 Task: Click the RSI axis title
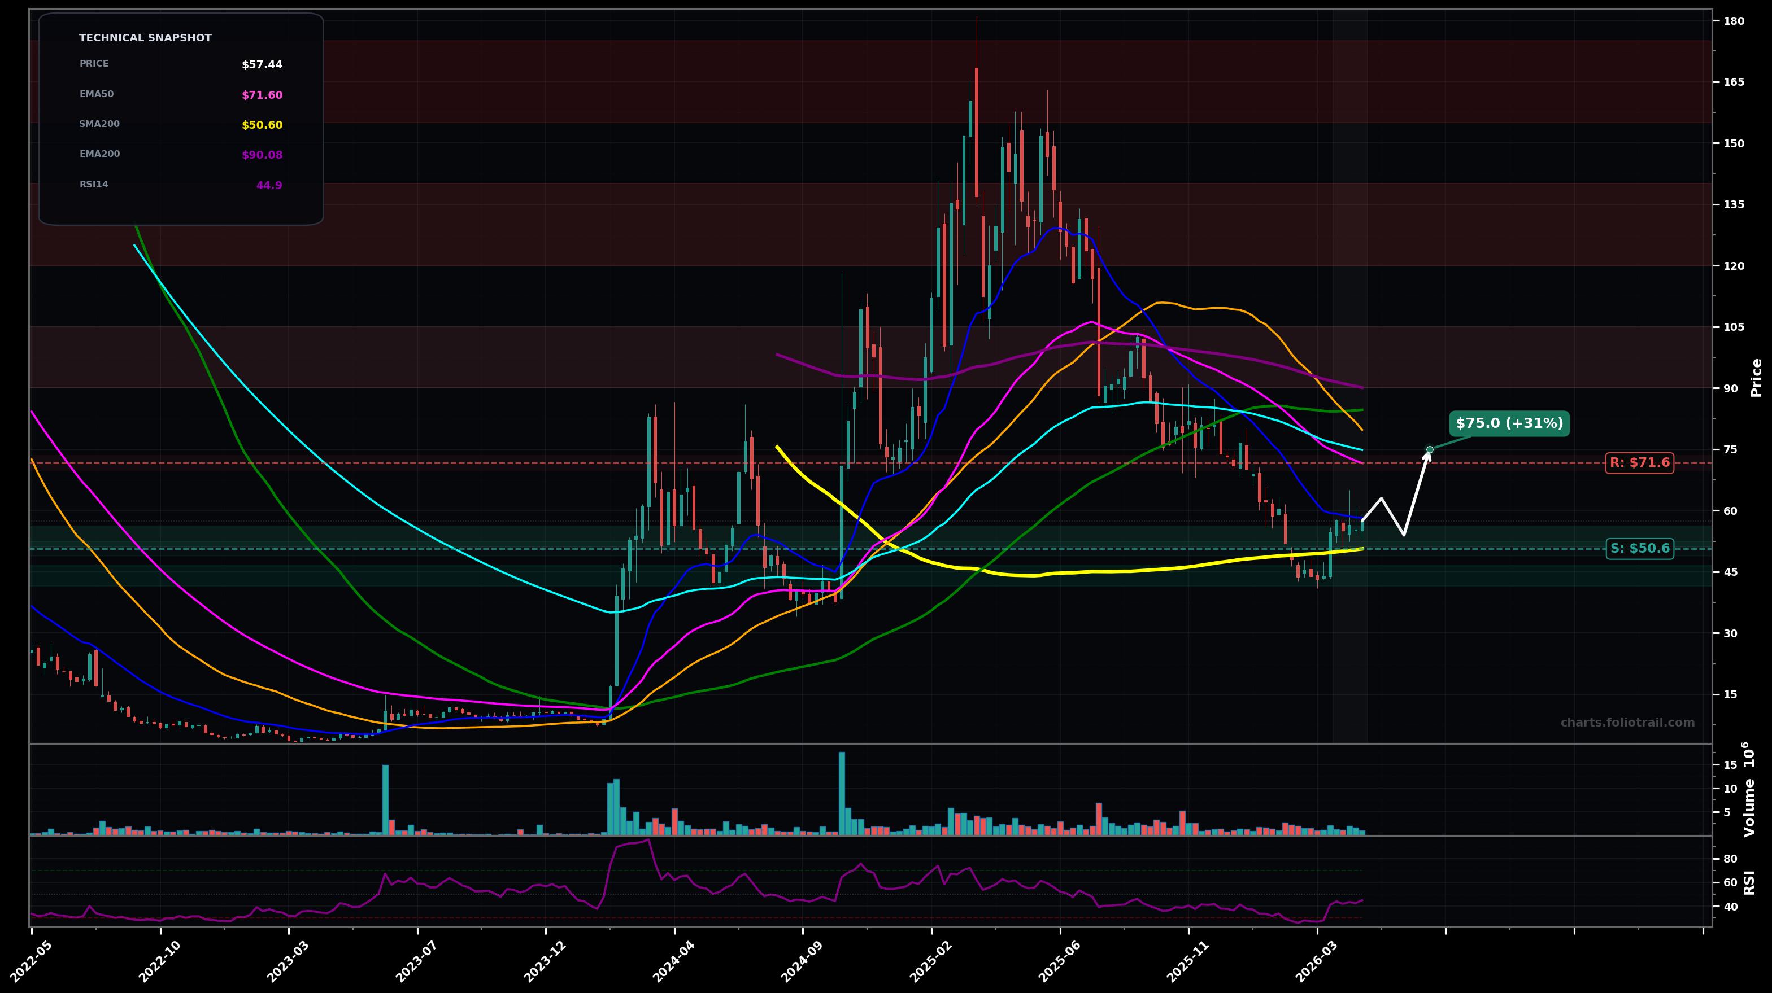[x=1749, y=882]
